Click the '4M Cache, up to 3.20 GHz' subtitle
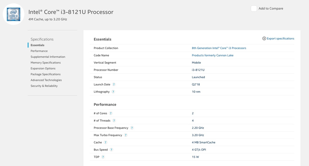309x166 pixels. (x=48, y=19)
